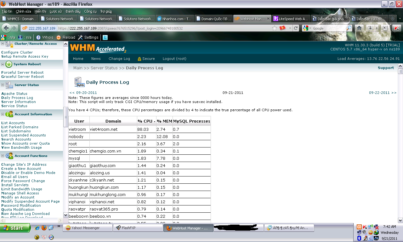Click Logout (root) in WHM navigation
Screen dimensions: 403x242
174,59
